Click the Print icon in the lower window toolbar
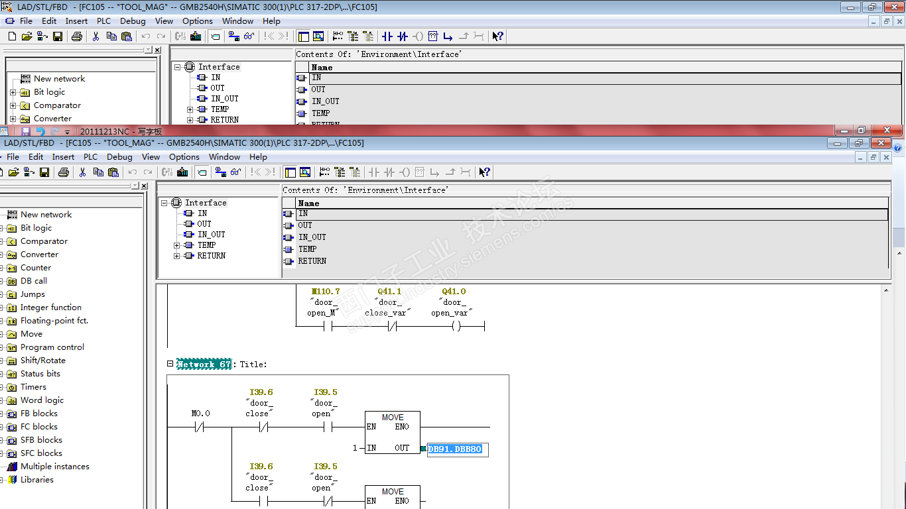The width and height of the screenshot is (906, 509). coord(64,172)
